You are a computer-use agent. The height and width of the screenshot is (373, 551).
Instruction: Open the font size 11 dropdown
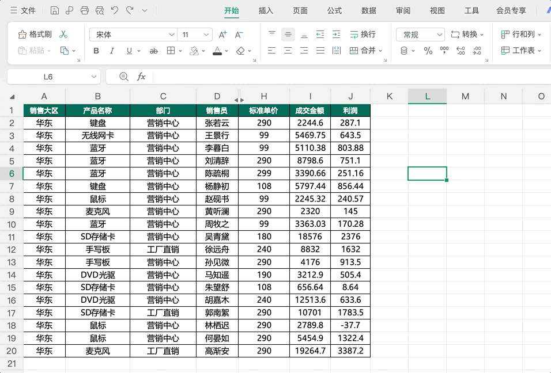(206, 35)
